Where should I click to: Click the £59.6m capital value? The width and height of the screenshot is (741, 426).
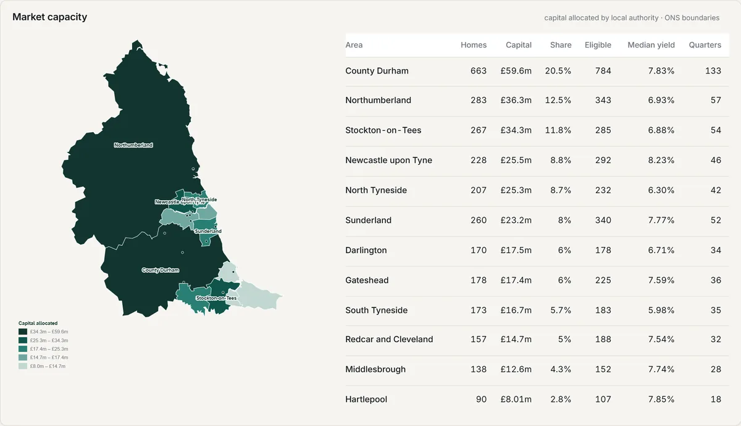coord(516,71)
